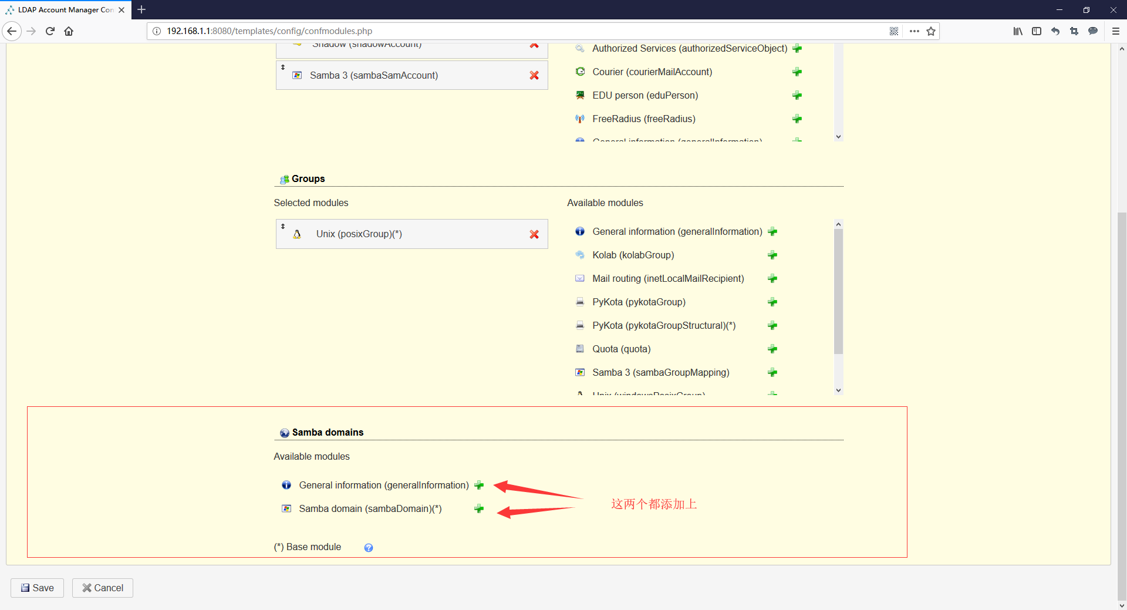Screen dimensions: 1127x610
Task: Click Samba domain (sambaDomain)(*) label
Action: coord(370,508)
